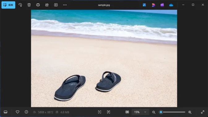This screenshot has width=208, height=117.
Task: Toggle the filmstrip view icon
Action: pyautogui.click(x=6, y=112)
